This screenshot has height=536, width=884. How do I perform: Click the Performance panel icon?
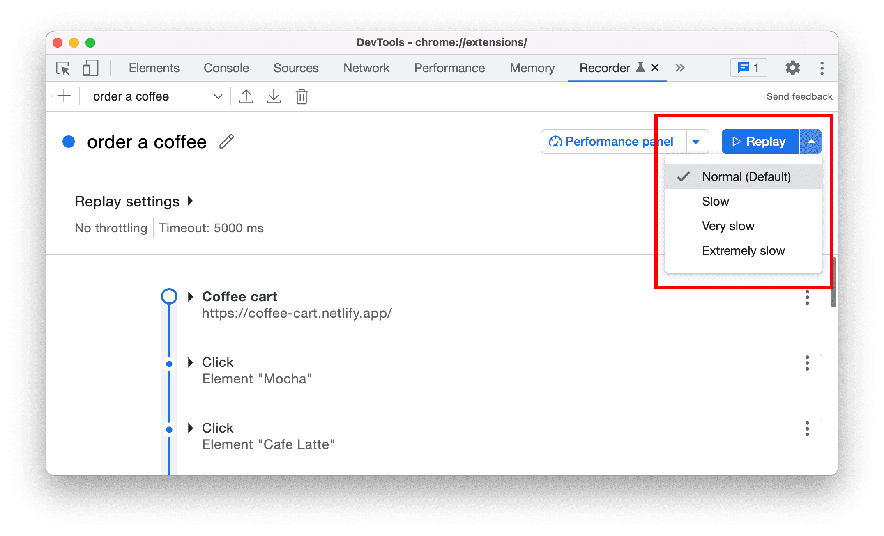pyautogui.click(x=555, y=141)
